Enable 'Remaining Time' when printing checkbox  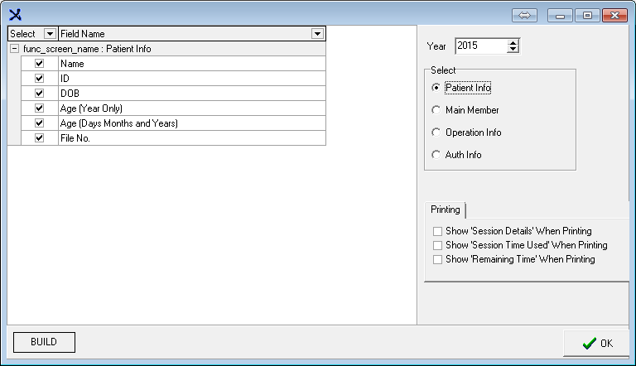437,259
